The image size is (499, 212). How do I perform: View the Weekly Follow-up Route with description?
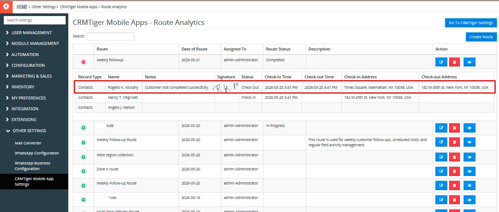coord(469,142)
